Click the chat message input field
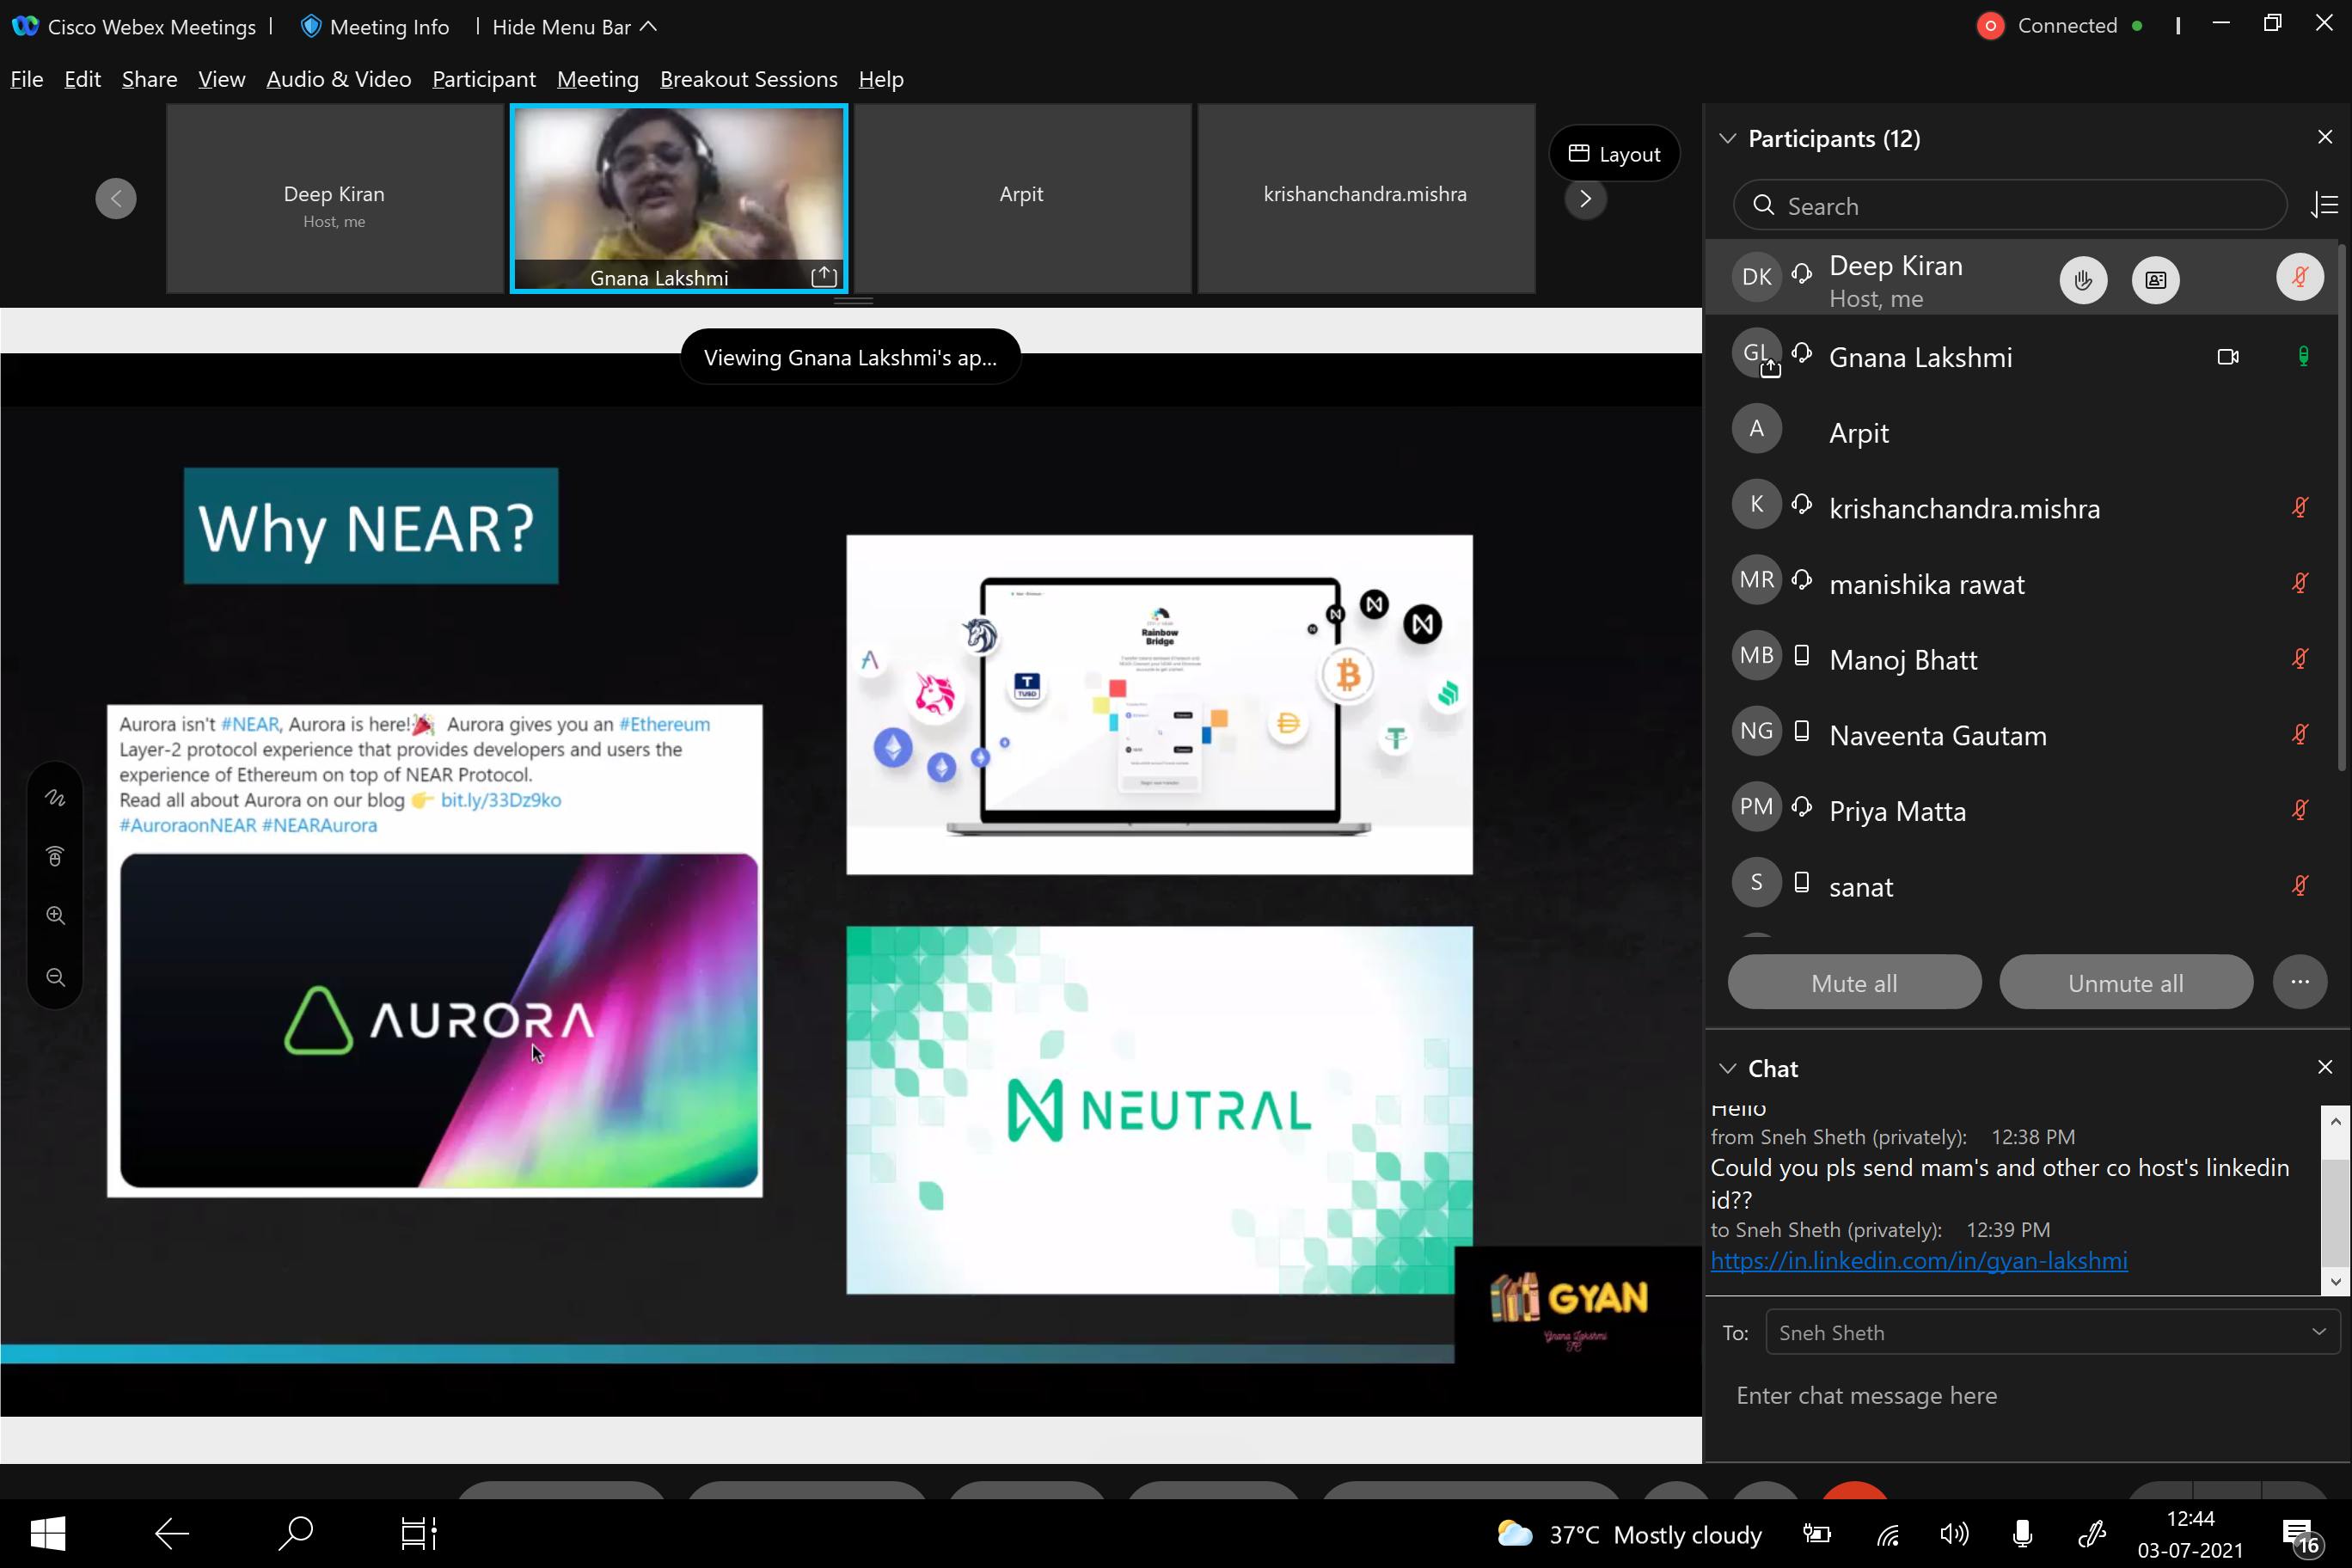This screenshot has width=2352, height=1568. pos(2025,1395)
